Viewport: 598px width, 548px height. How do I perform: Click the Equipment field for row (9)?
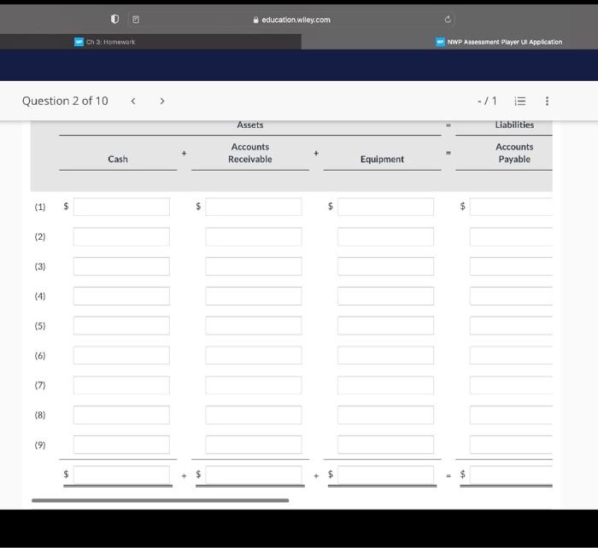(x=385, y=445)
